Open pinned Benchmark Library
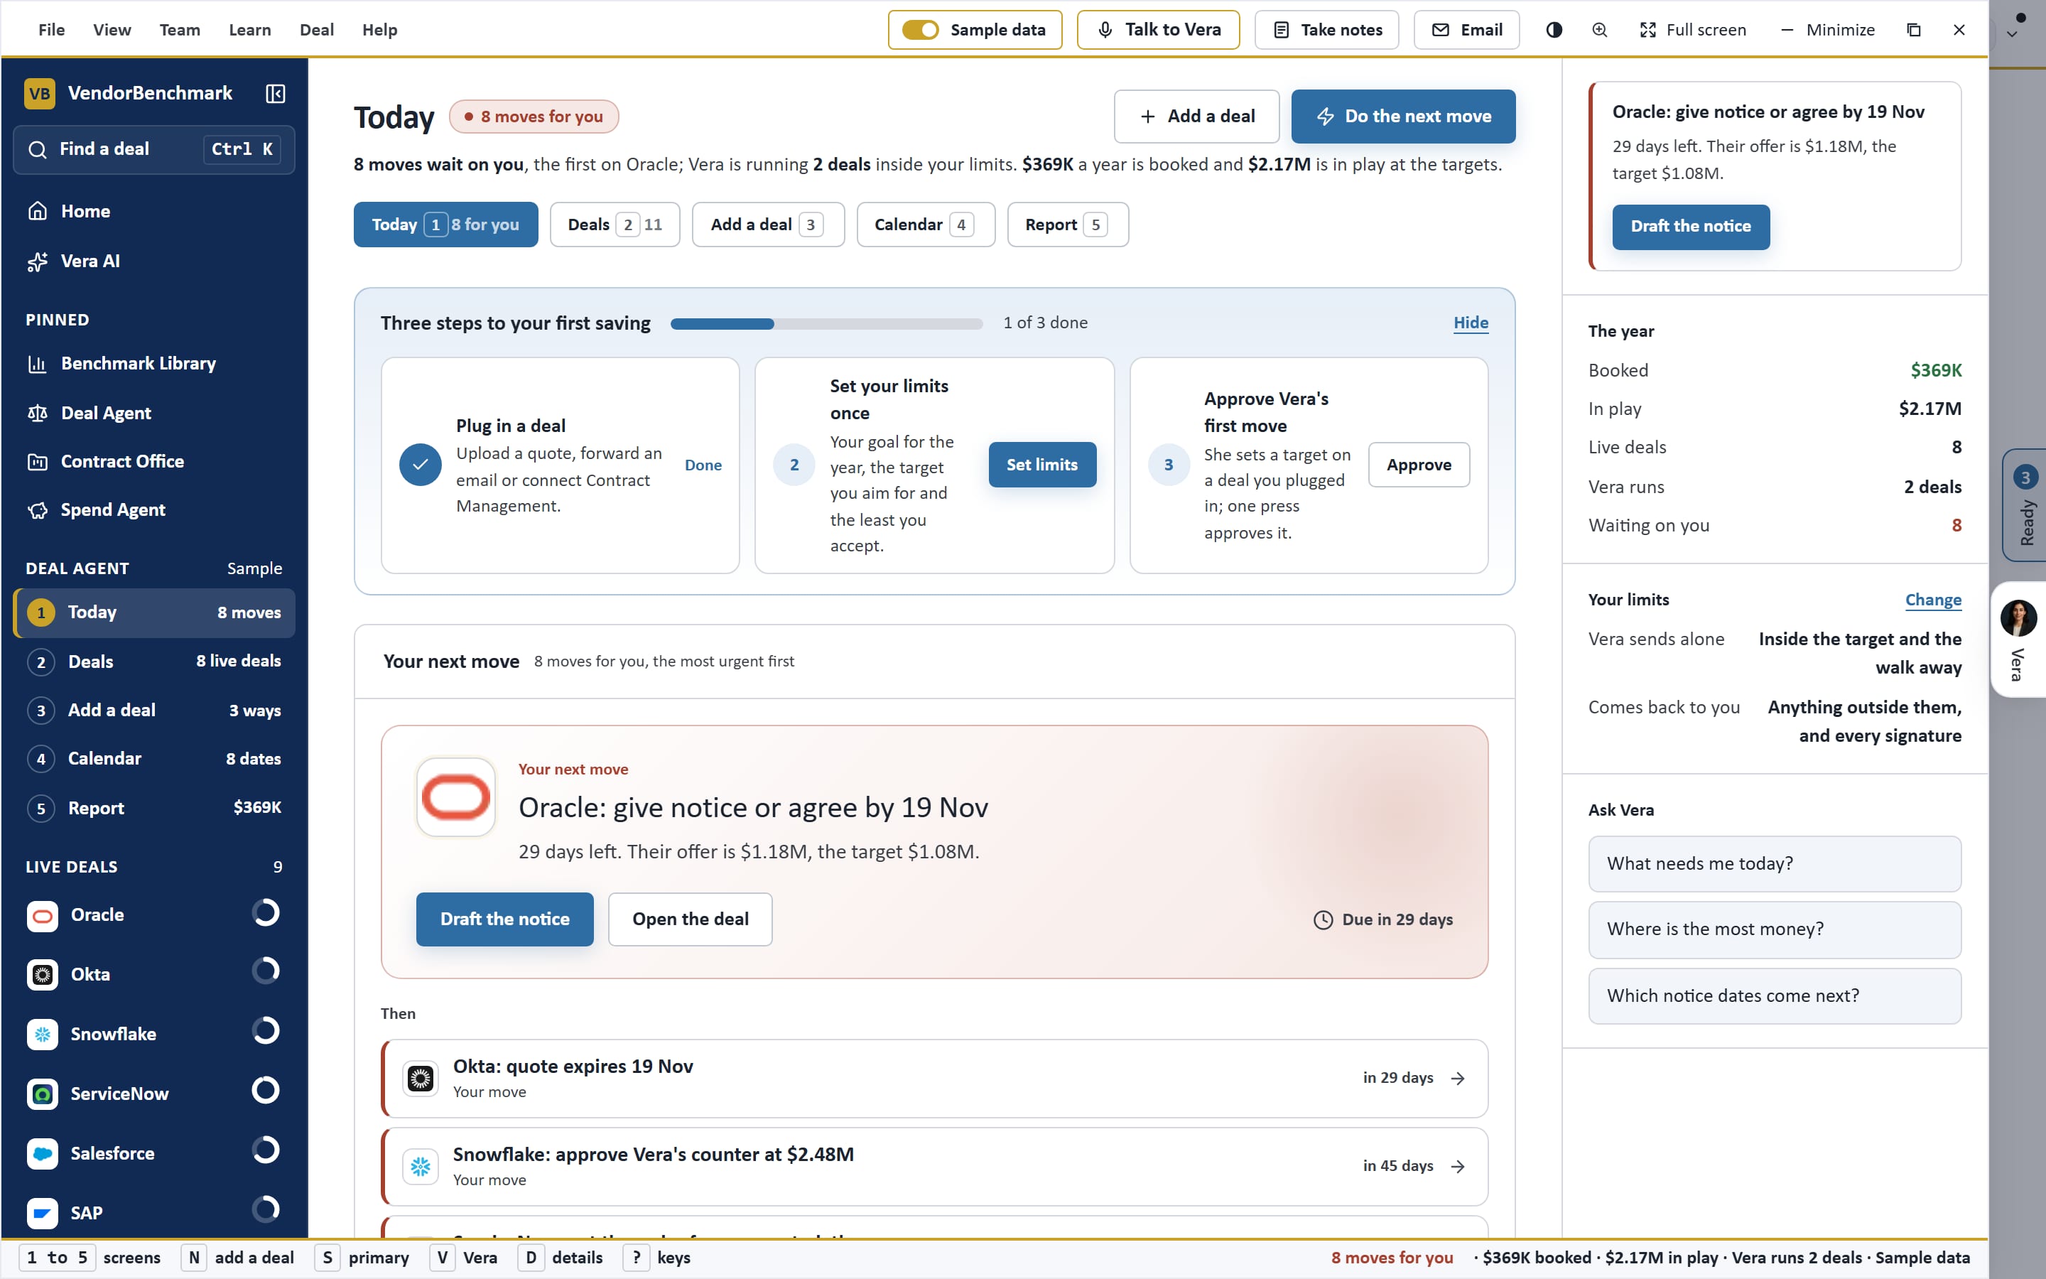The width and height of the screenshot is (2046, 1279). tap(154, 363)
